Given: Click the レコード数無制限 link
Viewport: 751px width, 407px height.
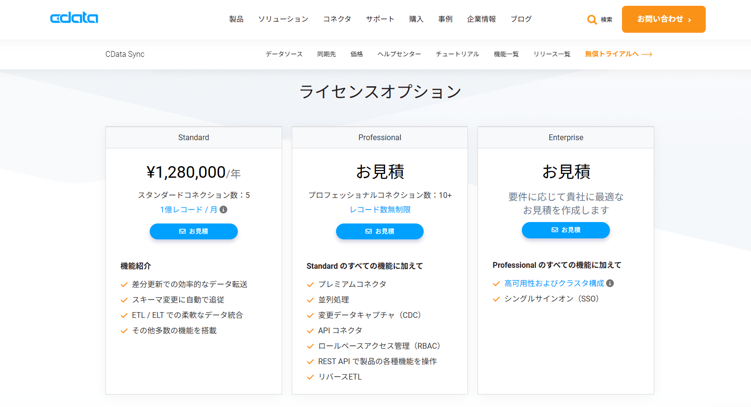Looking at the screenshot, I should (380, 210).
